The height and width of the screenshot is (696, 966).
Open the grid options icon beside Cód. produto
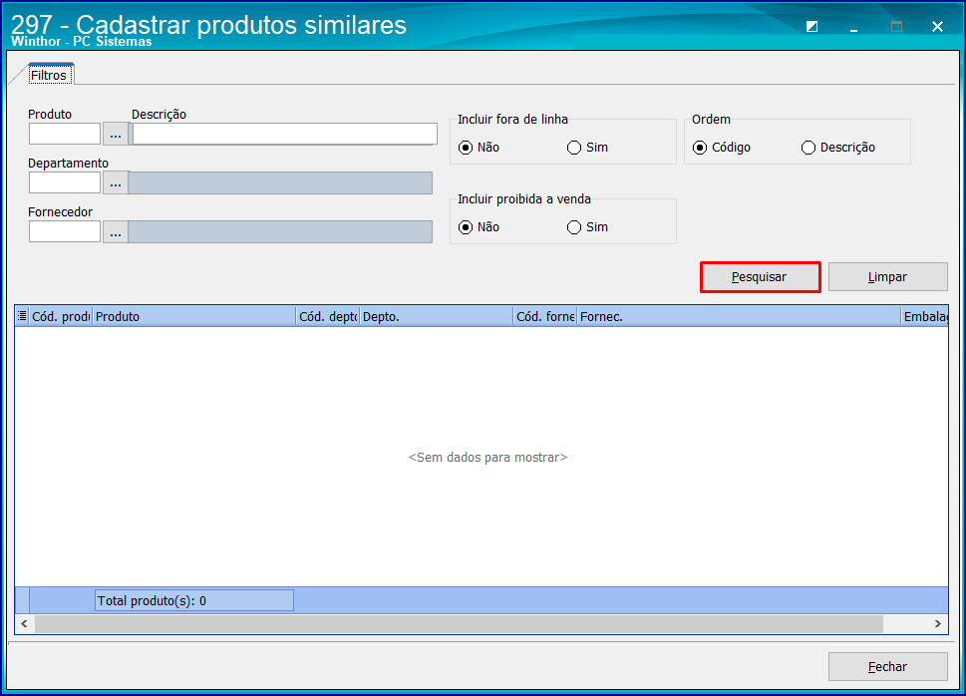(x=22, y=316)
